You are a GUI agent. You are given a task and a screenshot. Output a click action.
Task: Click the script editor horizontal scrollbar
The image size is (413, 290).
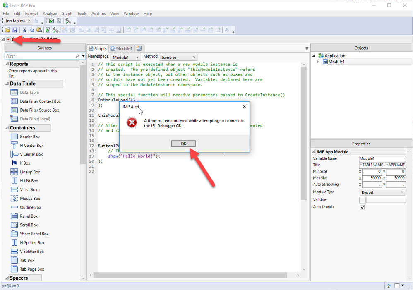(x=190, y=275)
